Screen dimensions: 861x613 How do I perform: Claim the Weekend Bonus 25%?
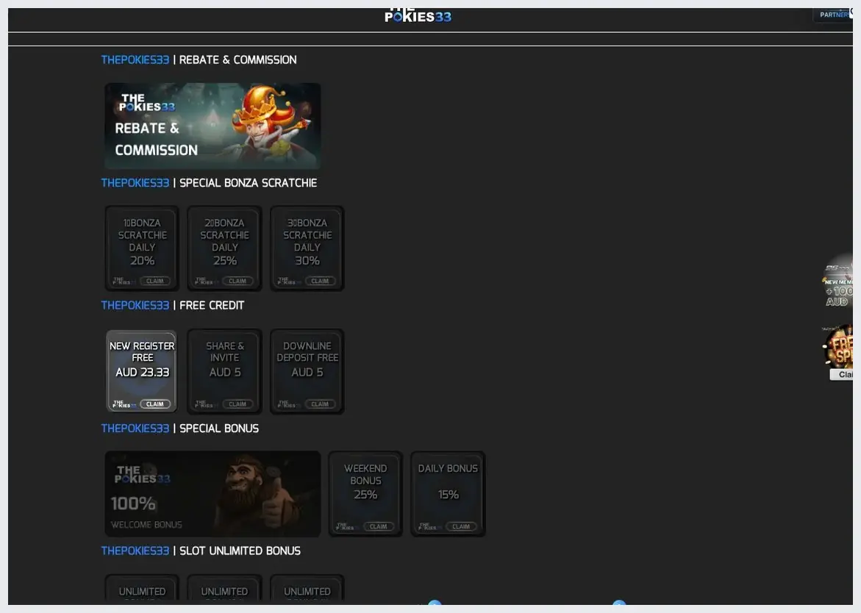(379, 526)
